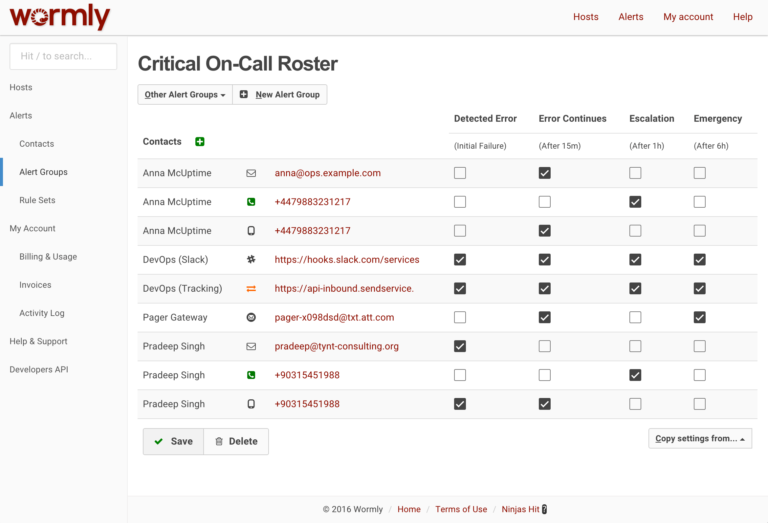Click the Slack icon in DevOps (Slack) row
The width and height of the screenshot is (768, 523).
tap(251, 260)
